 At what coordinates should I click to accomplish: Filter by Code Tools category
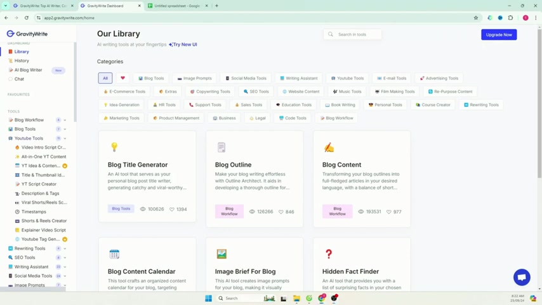tap(293, 118)
